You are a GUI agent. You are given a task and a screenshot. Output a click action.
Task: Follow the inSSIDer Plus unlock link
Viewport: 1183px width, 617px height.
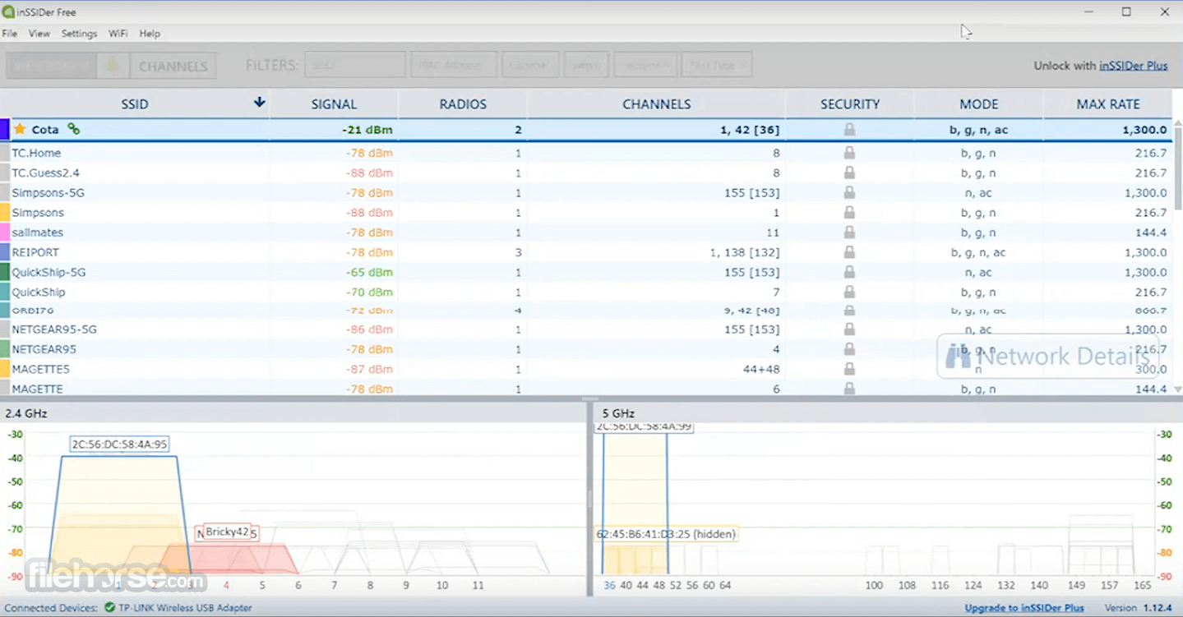[x=1134, y=66]
